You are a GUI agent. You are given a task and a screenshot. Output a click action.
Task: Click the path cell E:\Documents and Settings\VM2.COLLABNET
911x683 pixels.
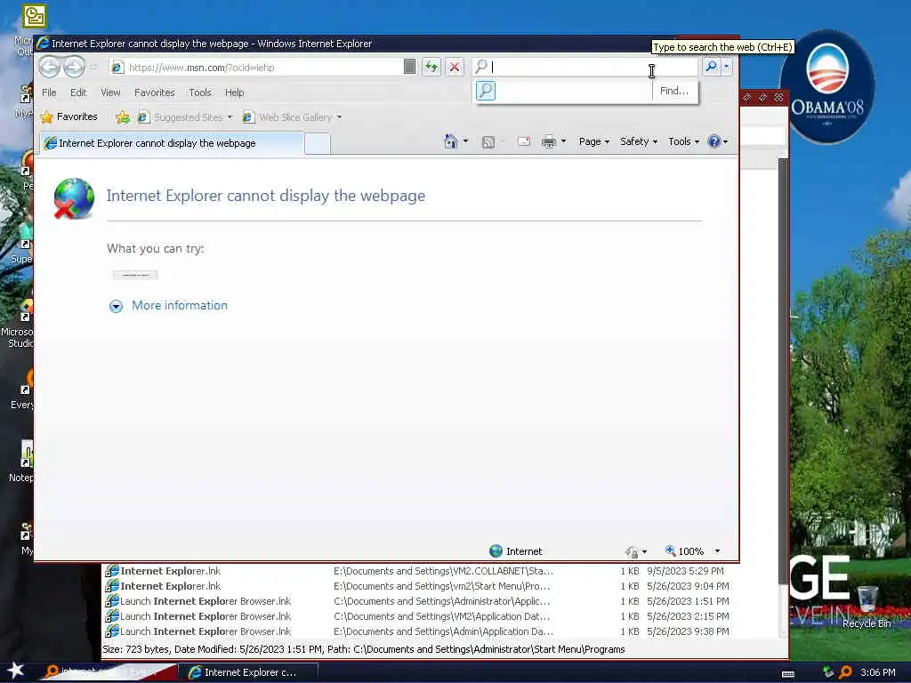point(443,571)
